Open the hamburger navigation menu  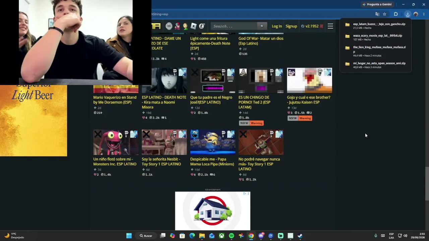[330, 26]
